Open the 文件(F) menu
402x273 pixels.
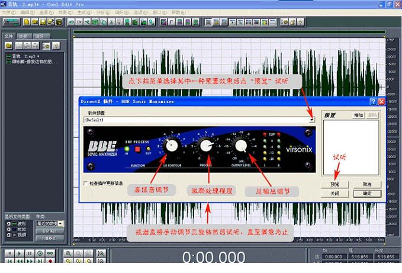pyautogui.click(x=9, y=12)
